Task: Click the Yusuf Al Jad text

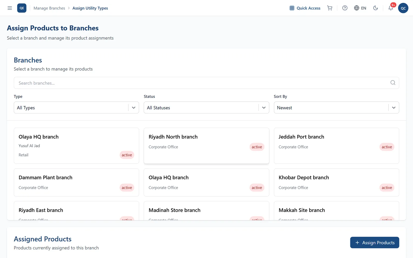Action: click(x=29, y=146)
